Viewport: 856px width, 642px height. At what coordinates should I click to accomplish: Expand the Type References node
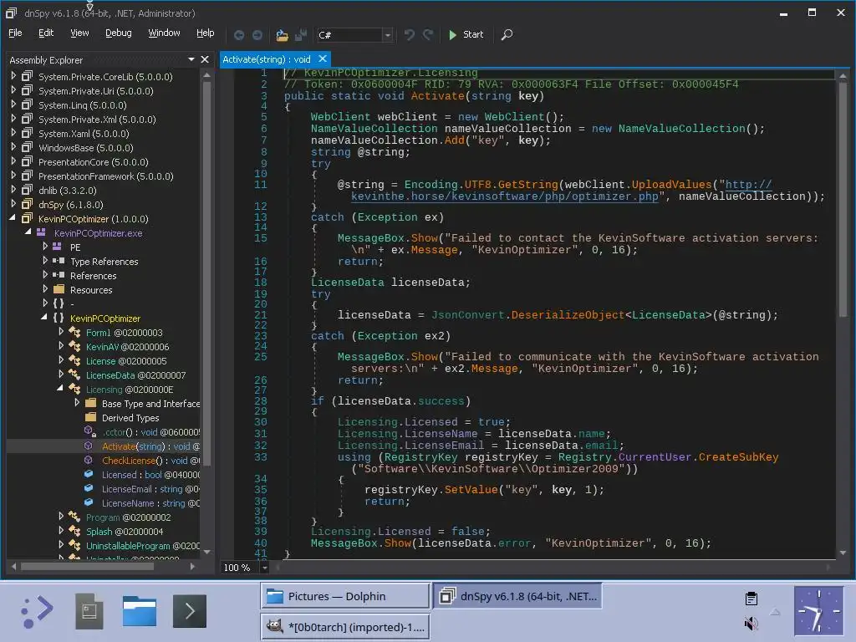pos(45,261)
